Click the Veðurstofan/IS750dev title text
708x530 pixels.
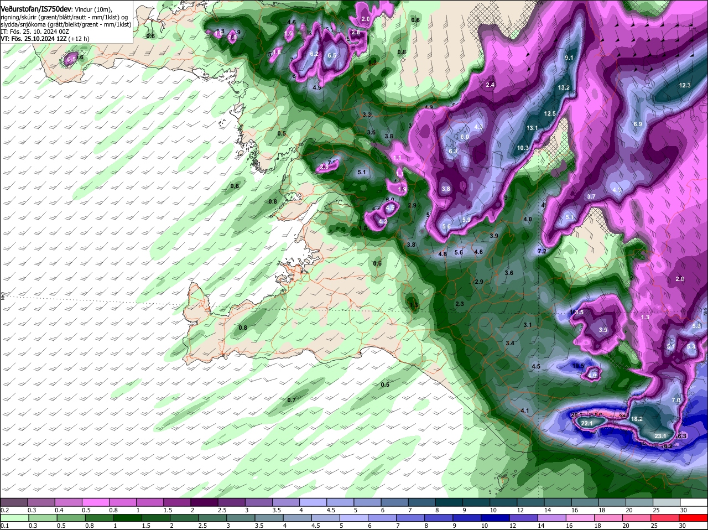coord(36,9)
